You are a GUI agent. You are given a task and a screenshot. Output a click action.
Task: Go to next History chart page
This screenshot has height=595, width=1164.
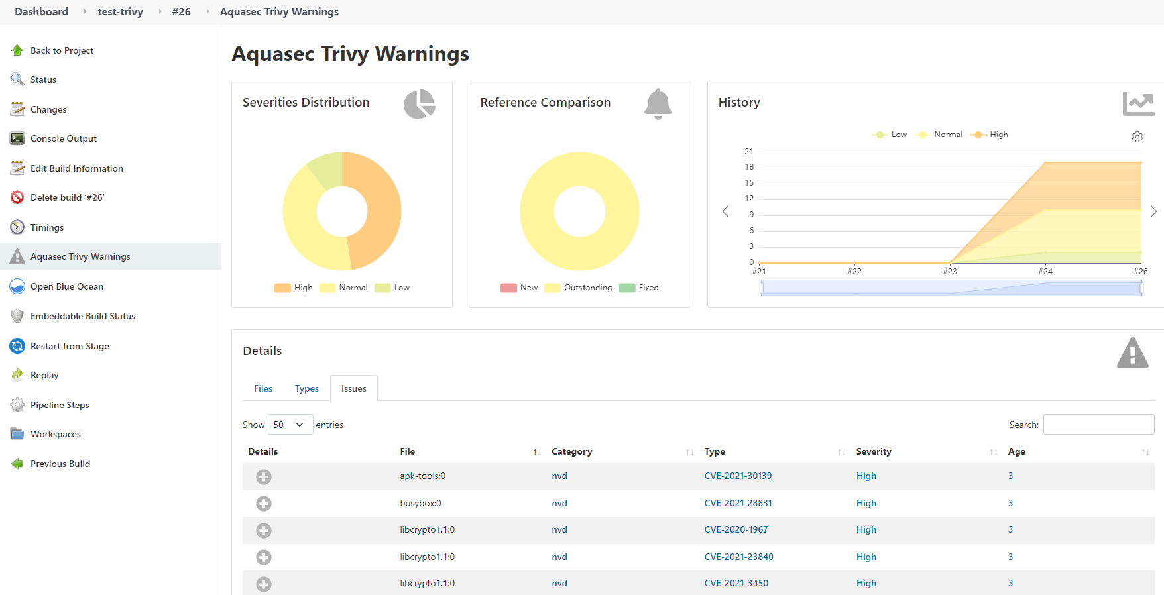click(1153, 211)
